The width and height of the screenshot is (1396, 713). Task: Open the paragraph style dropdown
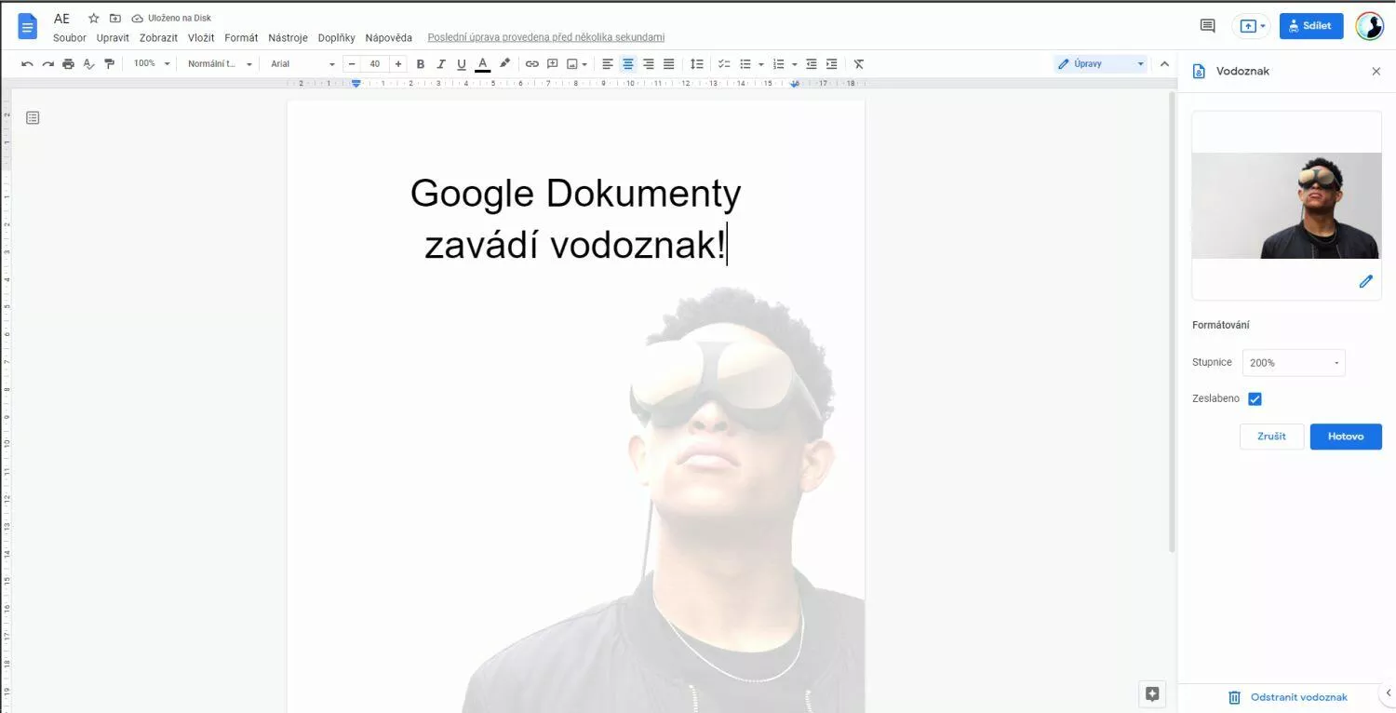220,64
